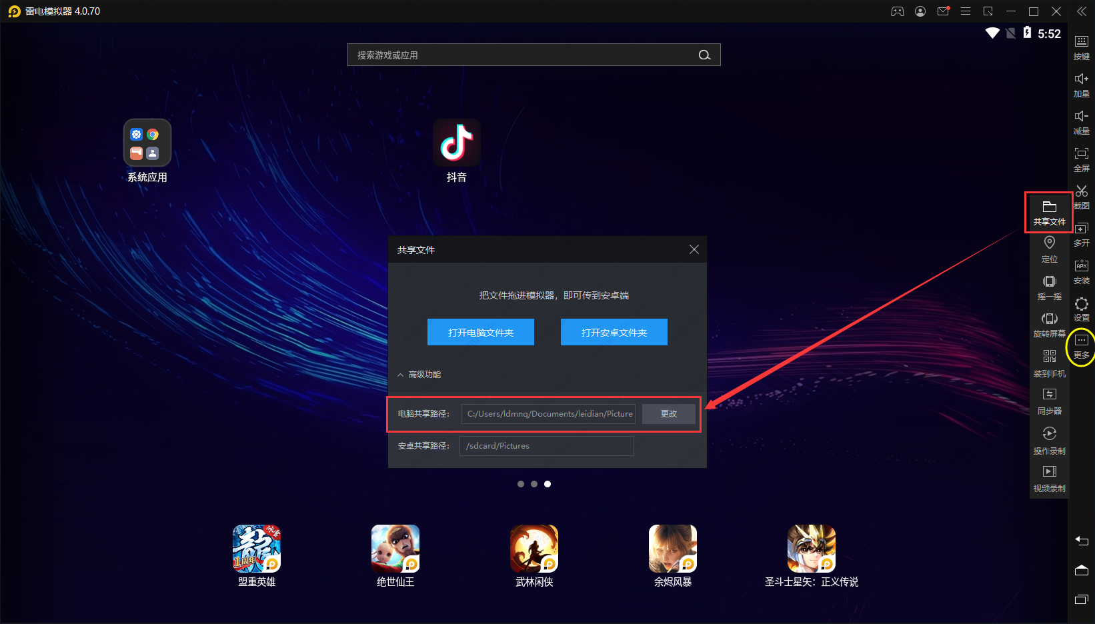Image resolution: width=1095 pixels, height=624 pixels.
Task: Open the 同步器 synchronizer tool
Action: point(1049,400)
